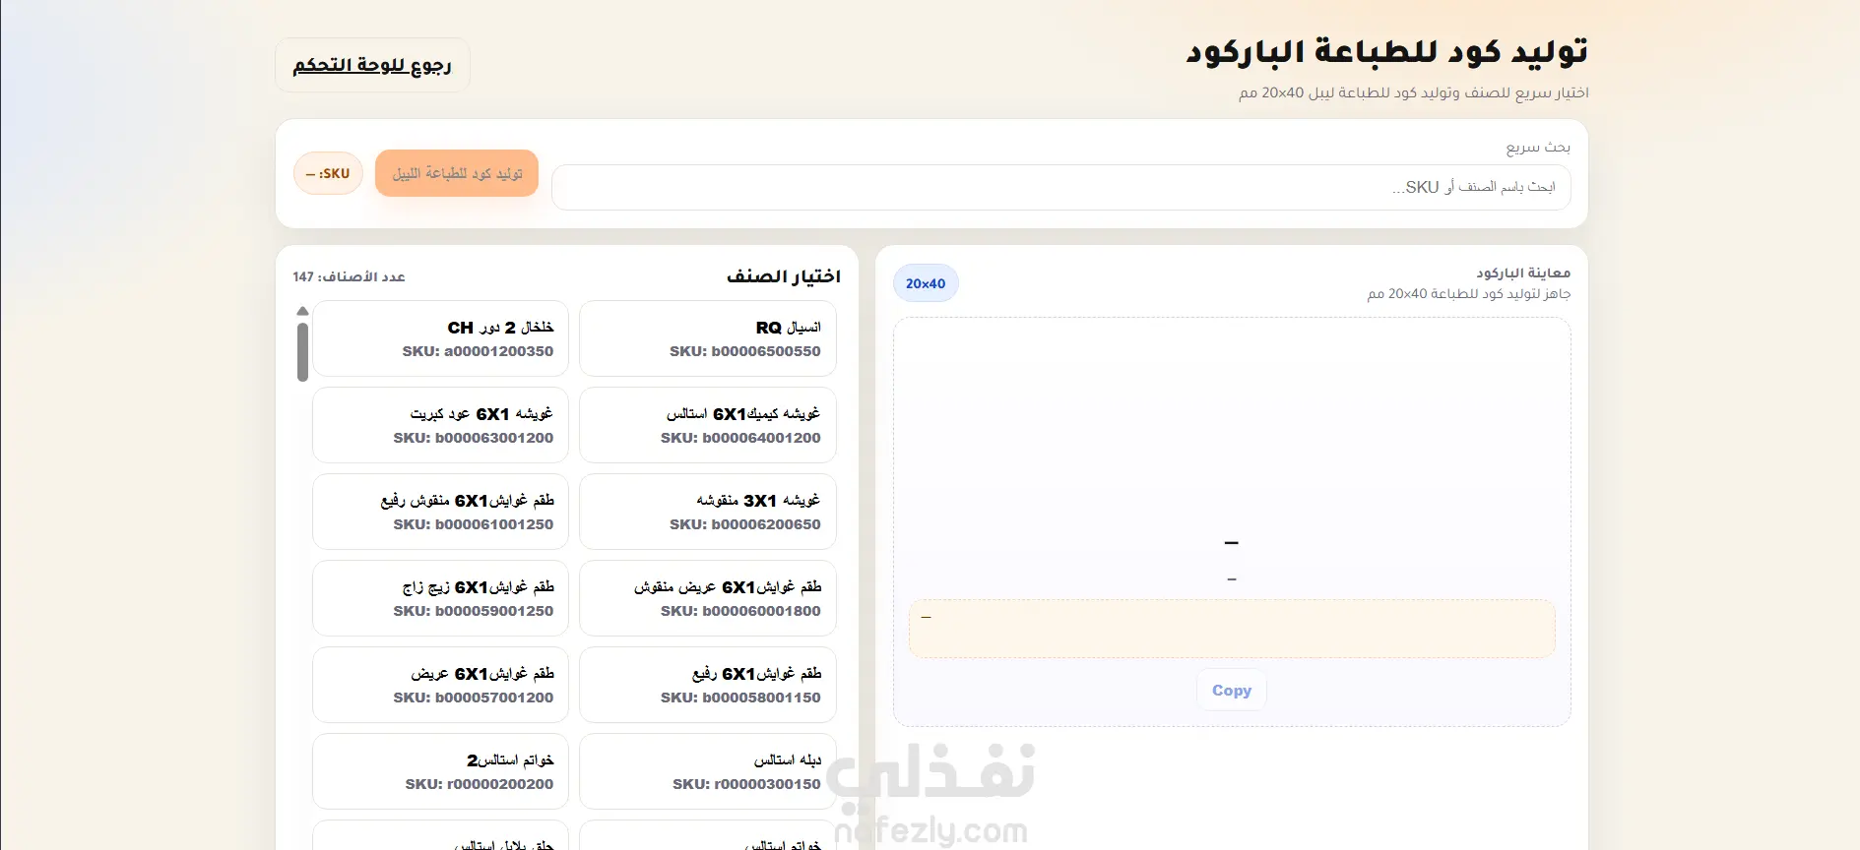This screenshot has height=850, width=1860.
Task: Select item غويشه 3X1 منقوشه
Action: tap(708, 512)
